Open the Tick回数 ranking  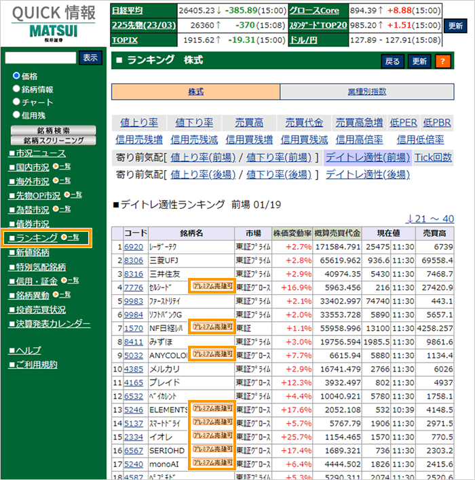[433, 157]
